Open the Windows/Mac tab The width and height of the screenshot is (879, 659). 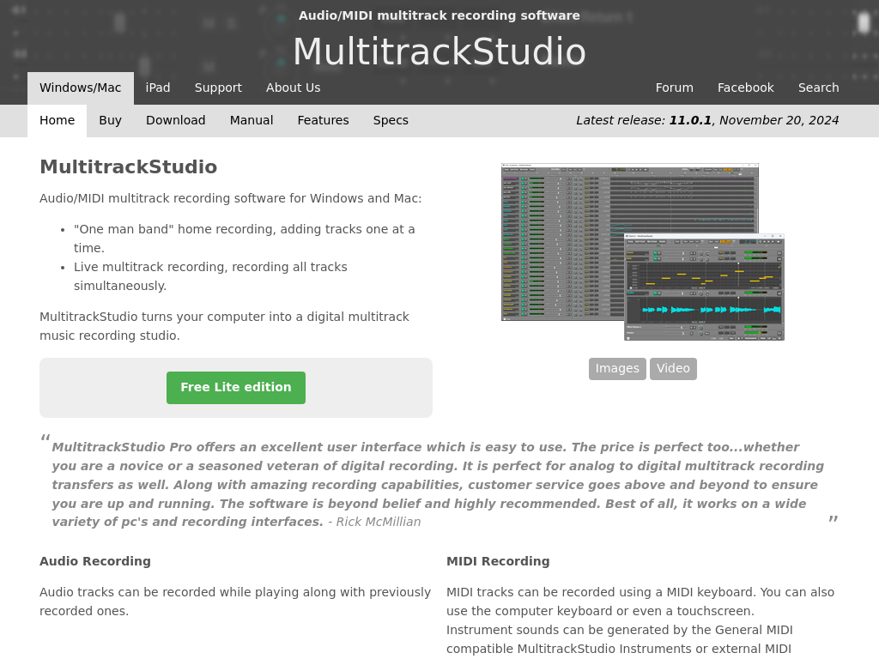(80, 88)
